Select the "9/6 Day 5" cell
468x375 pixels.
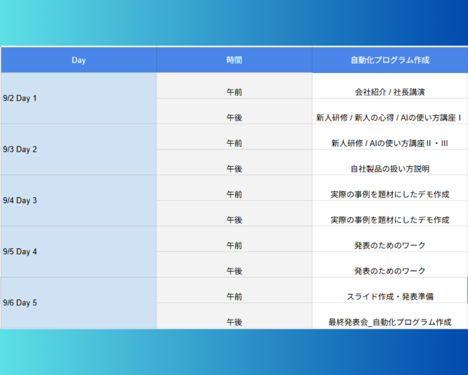click(x=79, y=303)
